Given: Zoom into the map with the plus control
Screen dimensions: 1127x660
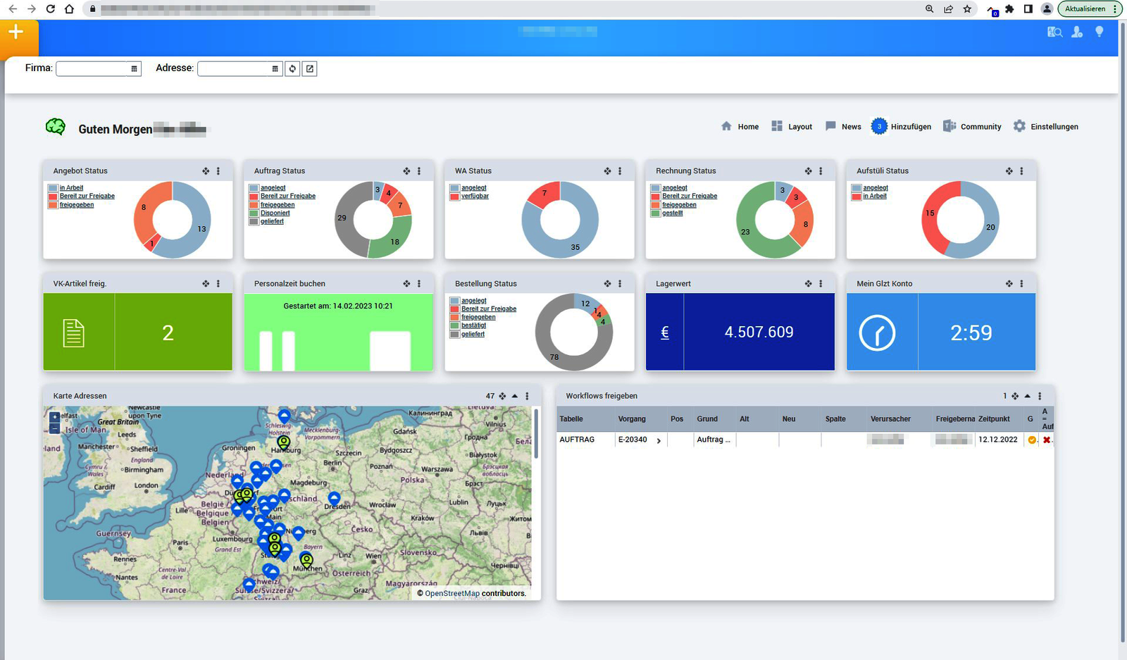Looking at the screenshot, I should tap(54, 415).
